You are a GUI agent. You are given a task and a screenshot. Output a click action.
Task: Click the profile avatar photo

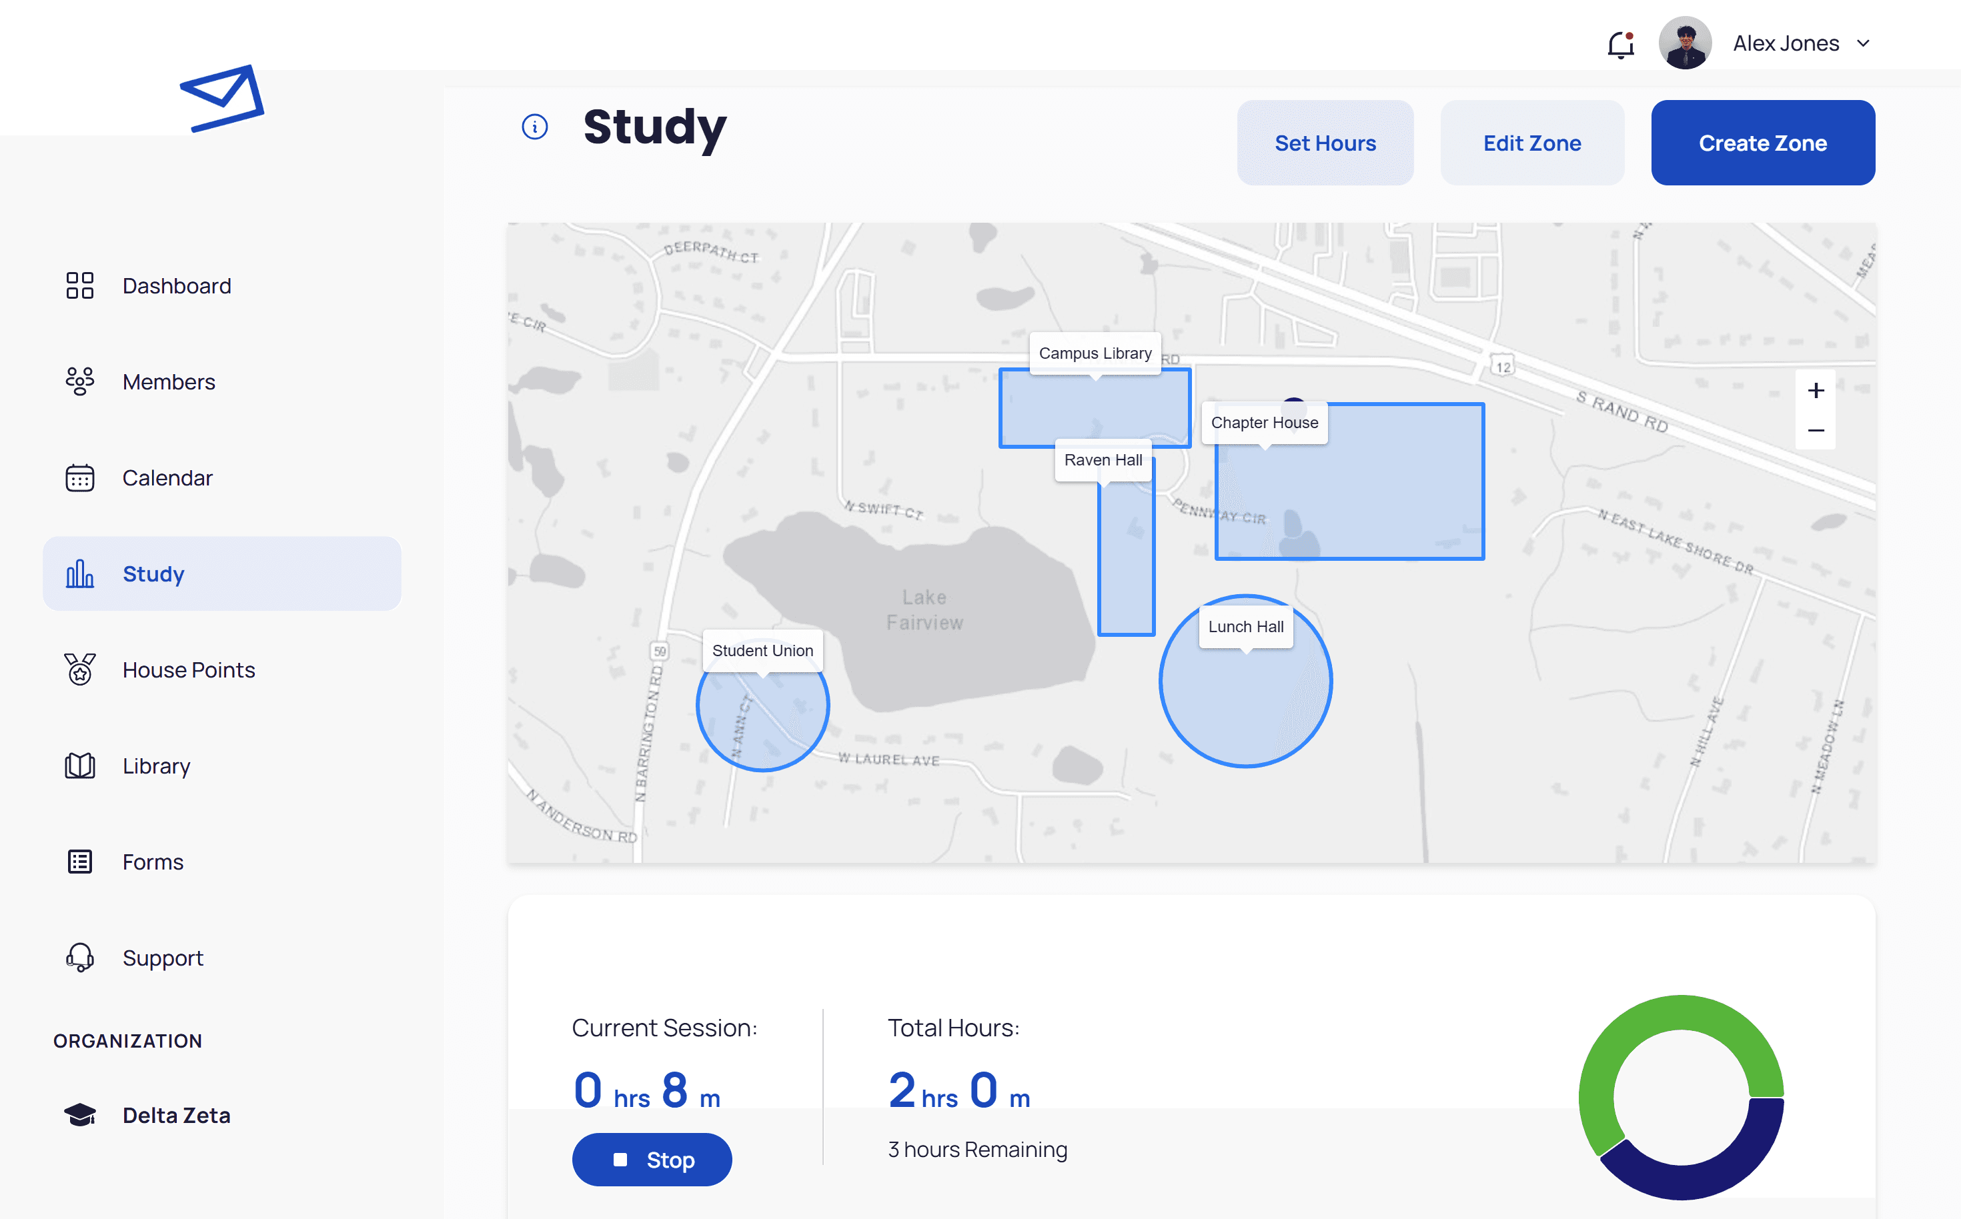(x=1686, y=43)
